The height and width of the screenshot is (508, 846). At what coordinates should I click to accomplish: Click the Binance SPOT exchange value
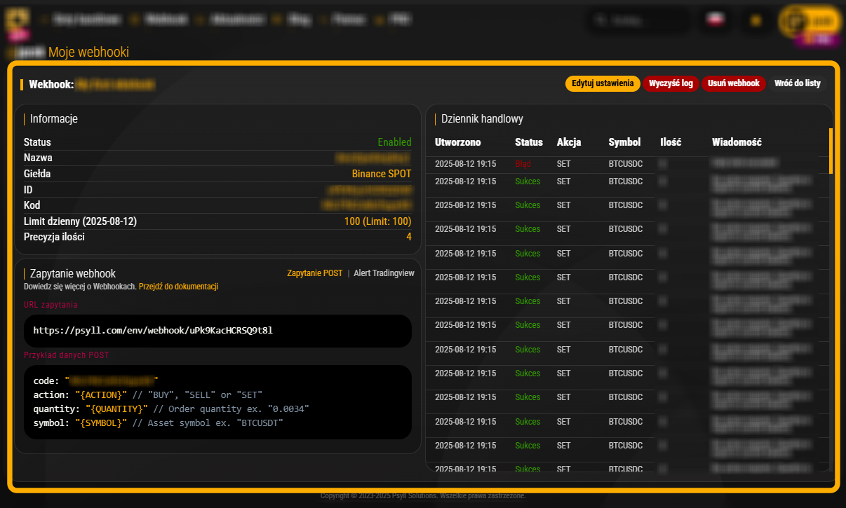click(x=382, y=174)
